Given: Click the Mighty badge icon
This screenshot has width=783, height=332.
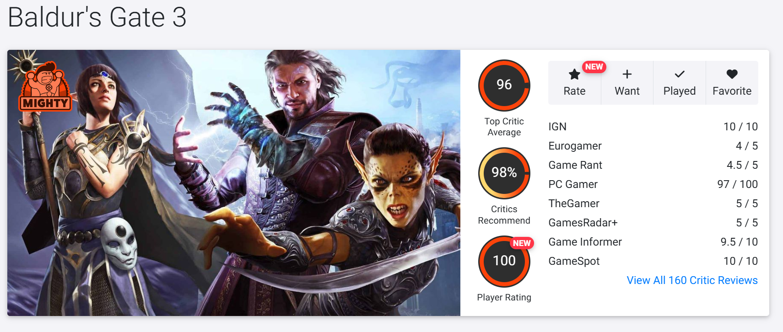Looking at the screenshot, I should 45,87.
